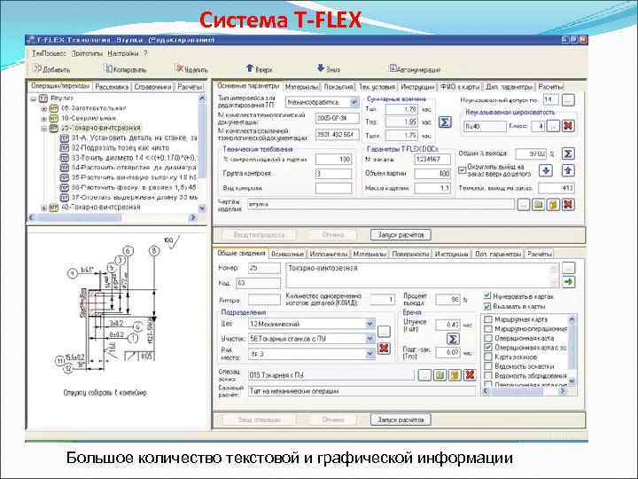Collapse the 25 Токарно-винторезная tree node

tap(44, 129)
